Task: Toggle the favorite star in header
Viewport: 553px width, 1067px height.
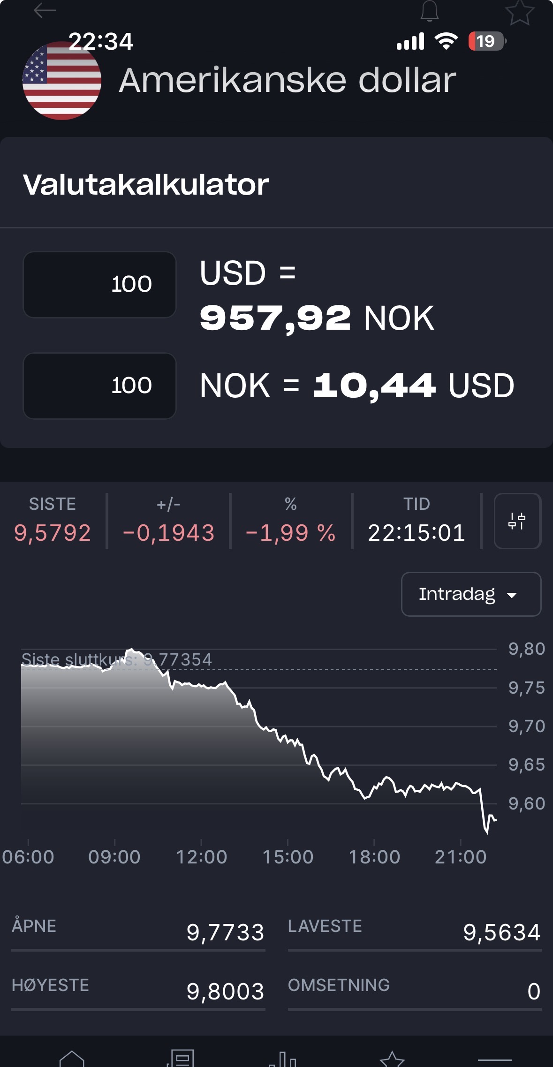Action: (x=520, y=12)
